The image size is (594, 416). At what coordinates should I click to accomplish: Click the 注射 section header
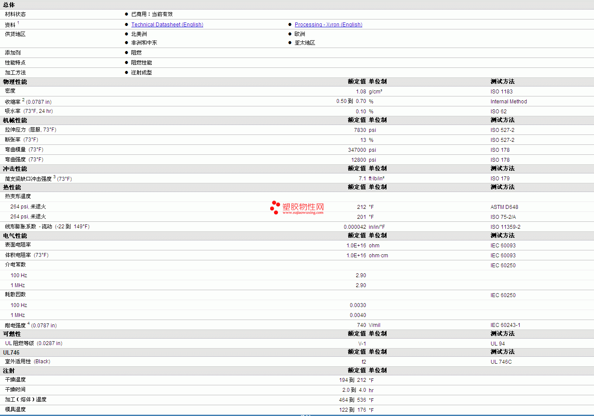click(x=9, y=371)
